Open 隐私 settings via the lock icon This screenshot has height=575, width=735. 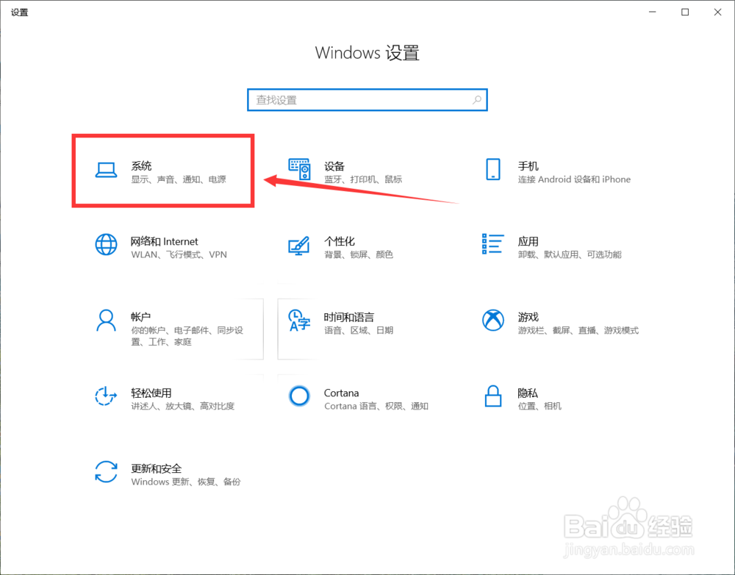492,396
